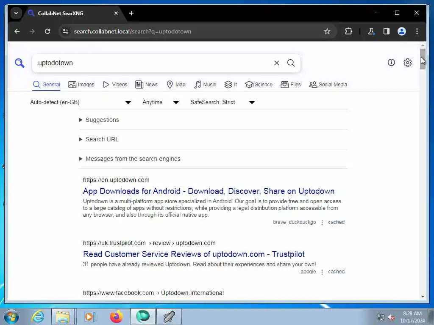Screen dimensions: 434x325
Task: Open the profile avatar menu
Action: coord(402,31)
